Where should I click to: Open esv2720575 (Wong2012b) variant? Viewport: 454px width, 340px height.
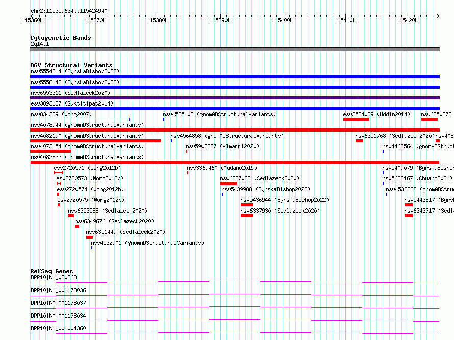(x=91, y=200)
